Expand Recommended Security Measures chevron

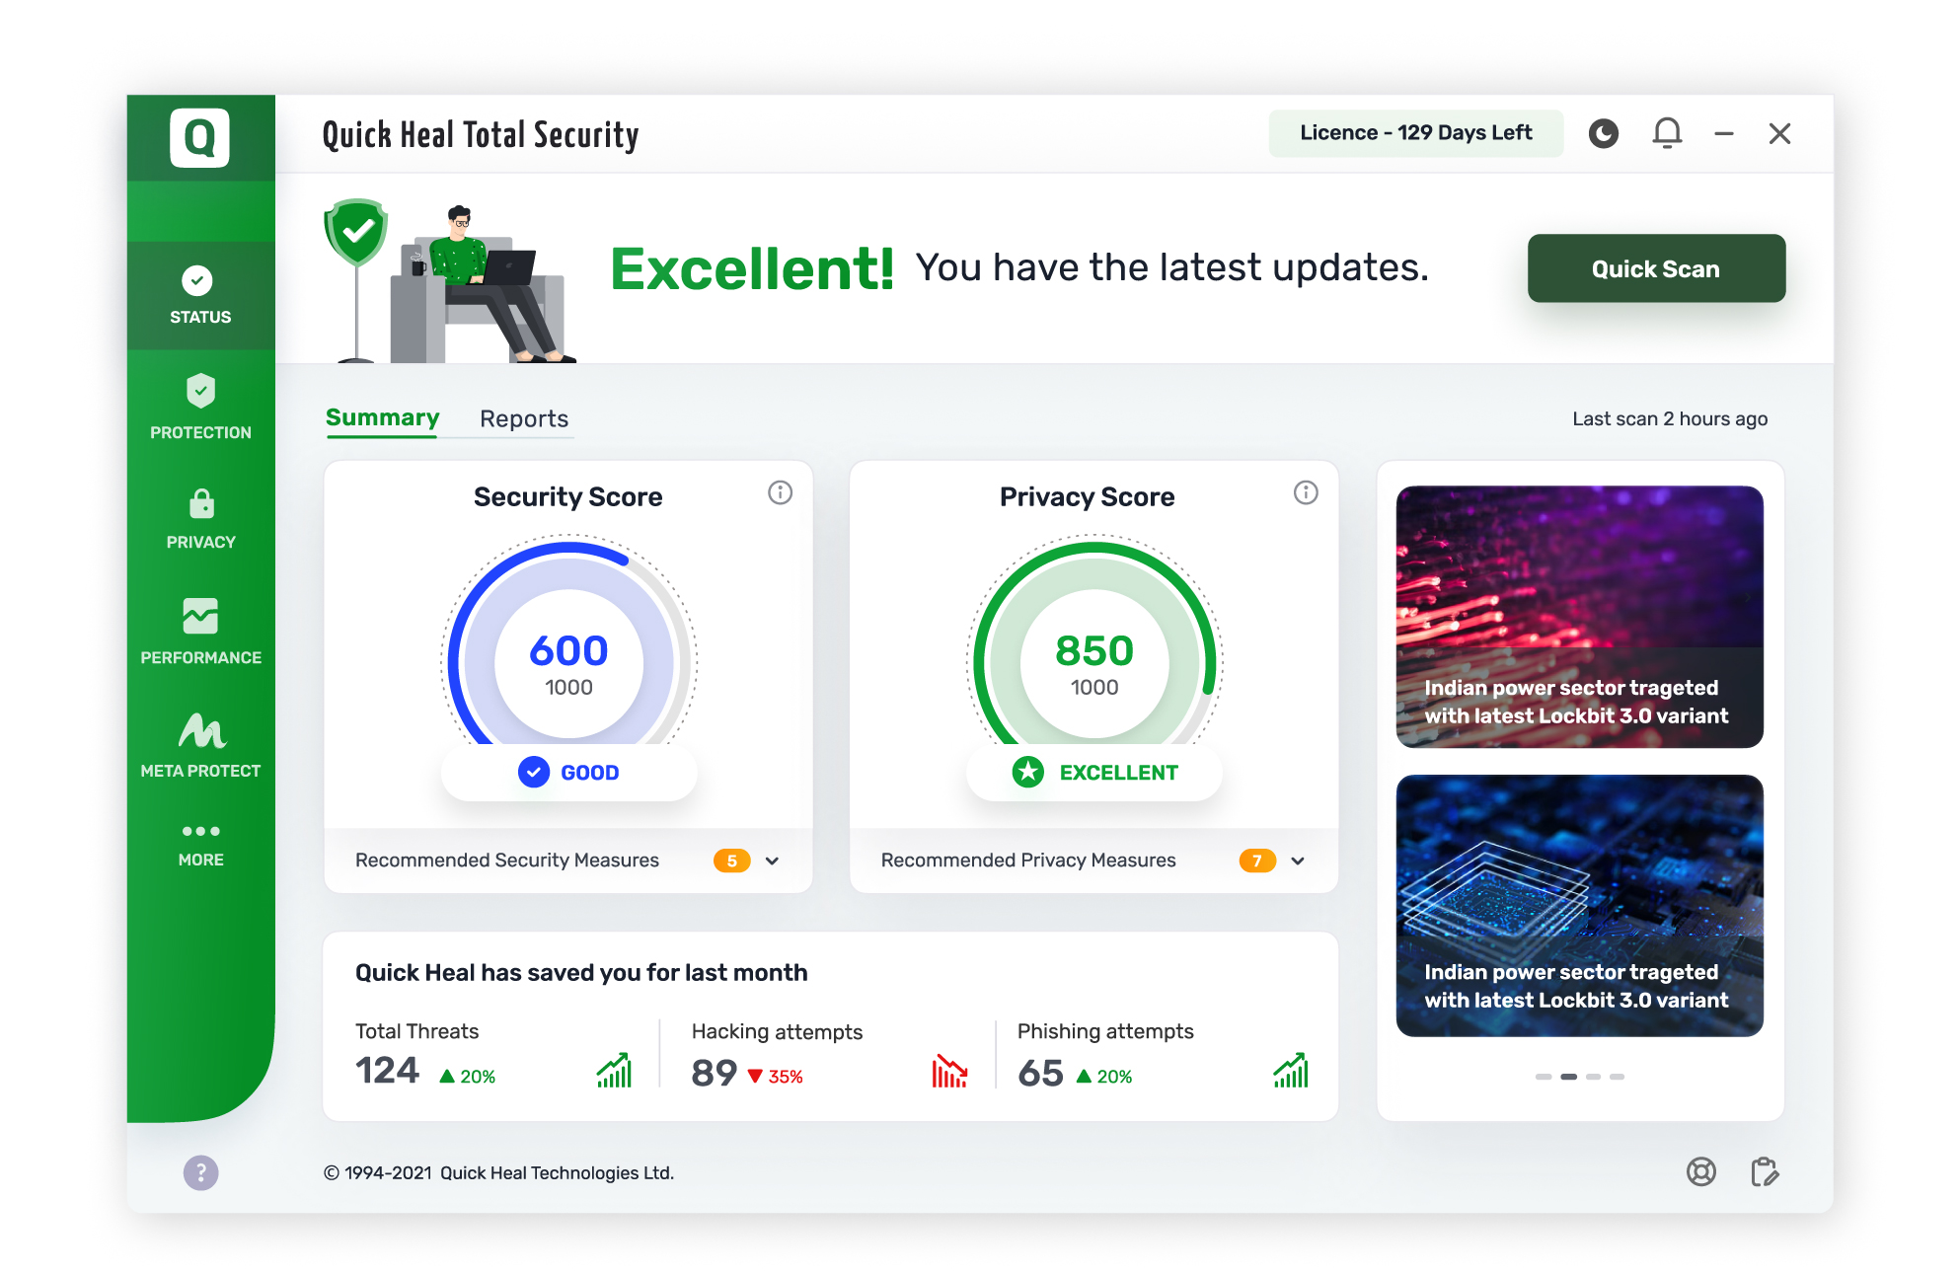[772, 861]
